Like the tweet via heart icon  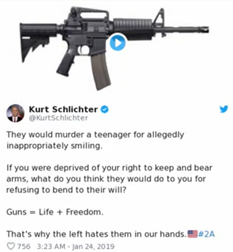(x=11, y=246)
